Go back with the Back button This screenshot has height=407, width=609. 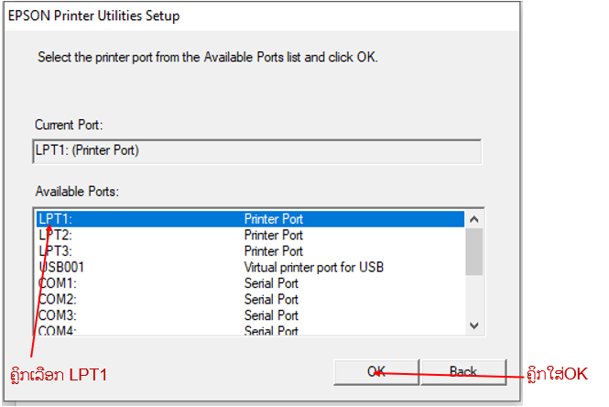pos(462,371)
